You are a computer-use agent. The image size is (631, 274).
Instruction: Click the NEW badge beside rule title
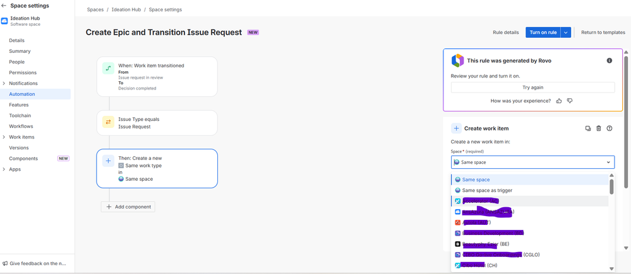(x=253, y=33)
